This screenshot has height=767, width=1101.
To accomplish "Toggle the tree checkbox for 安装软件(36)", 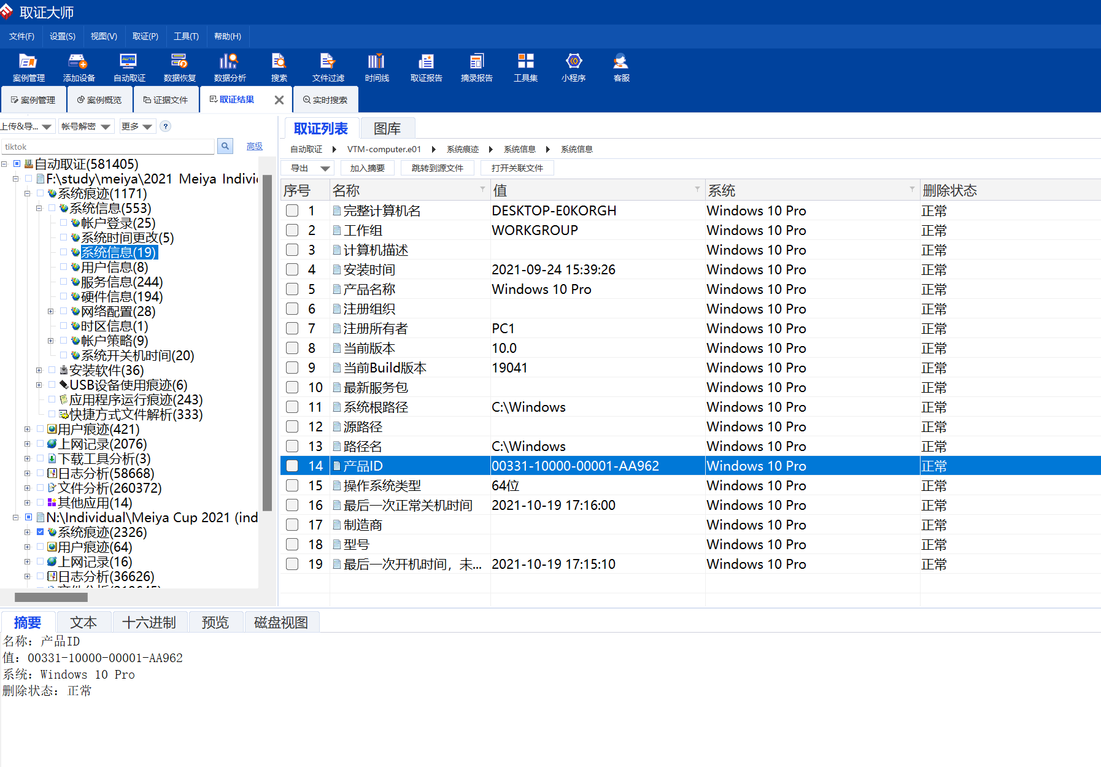I will [52, 370].
